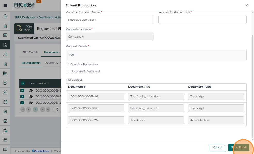This screenshot has height=154, width=254.
Task: Click the building sidebar icon
Action: tap(5, 73)
